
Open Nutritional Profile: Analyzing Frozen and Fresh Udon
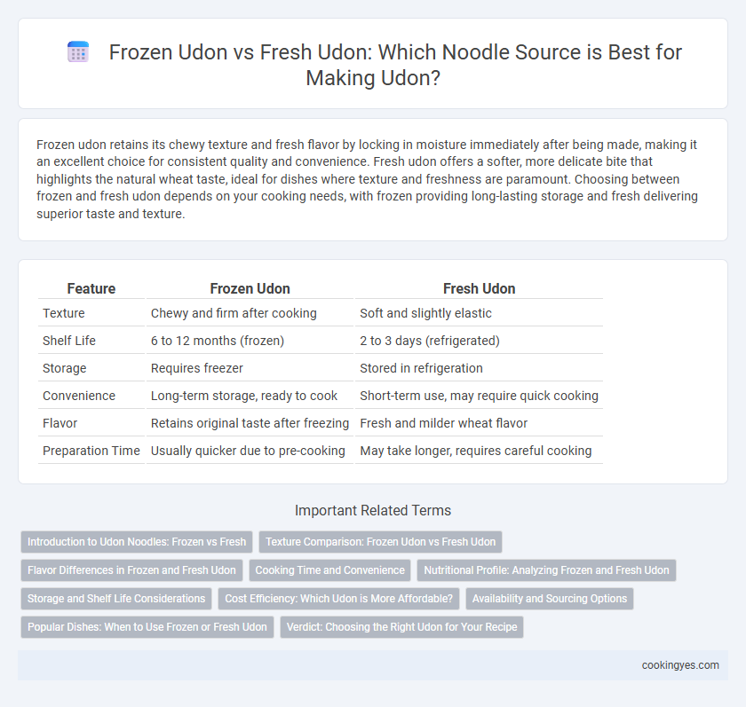(x=546, y=570)
